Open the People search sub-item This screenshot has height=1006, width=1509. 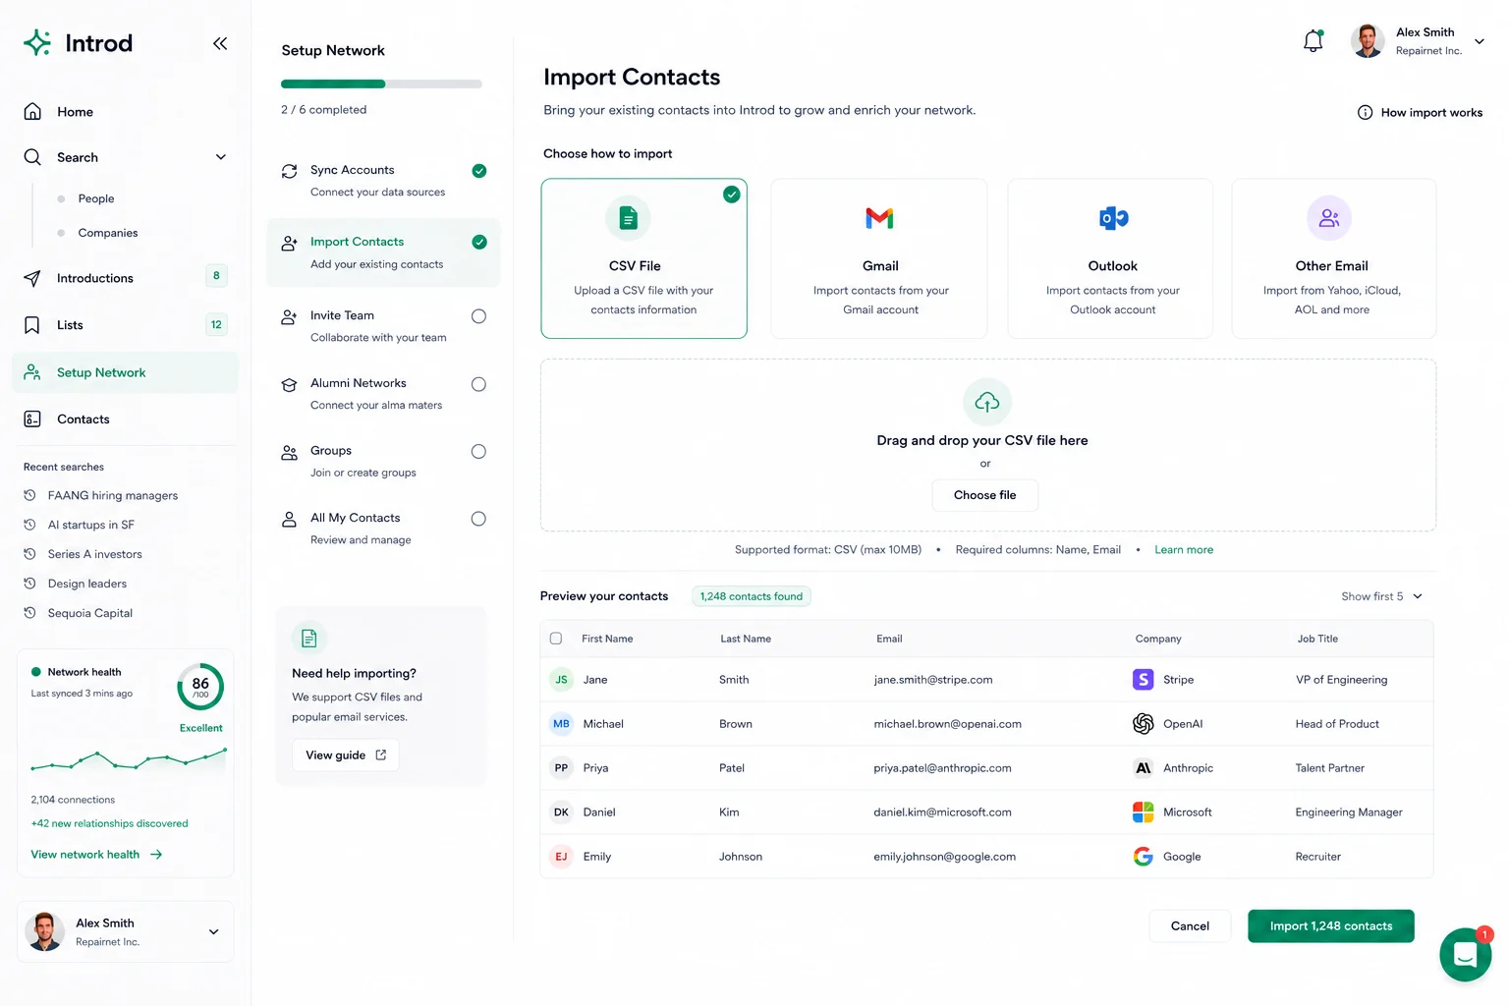[96, 198]
